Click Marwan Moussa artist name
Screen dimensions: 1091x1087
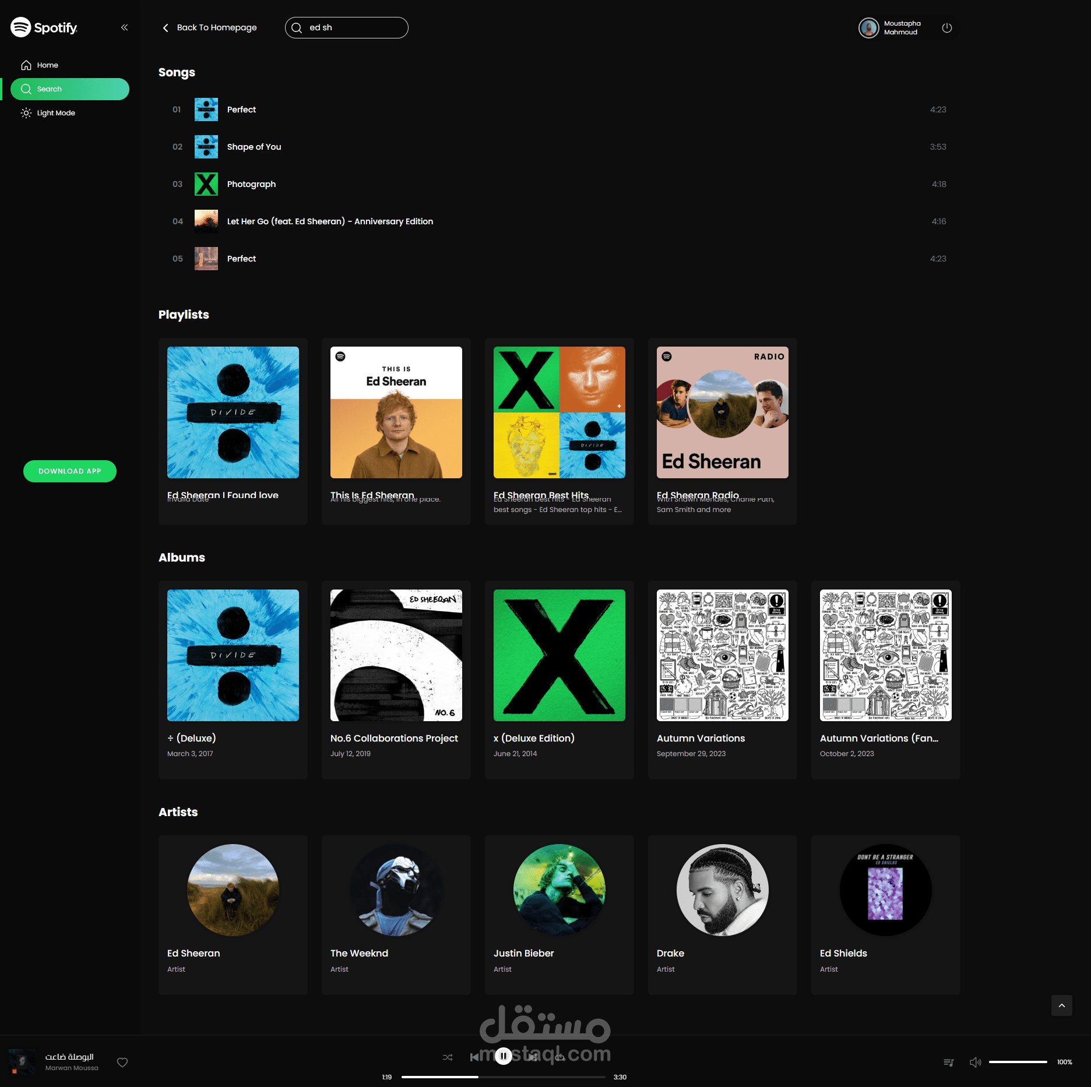click(x=72, y=1068)
